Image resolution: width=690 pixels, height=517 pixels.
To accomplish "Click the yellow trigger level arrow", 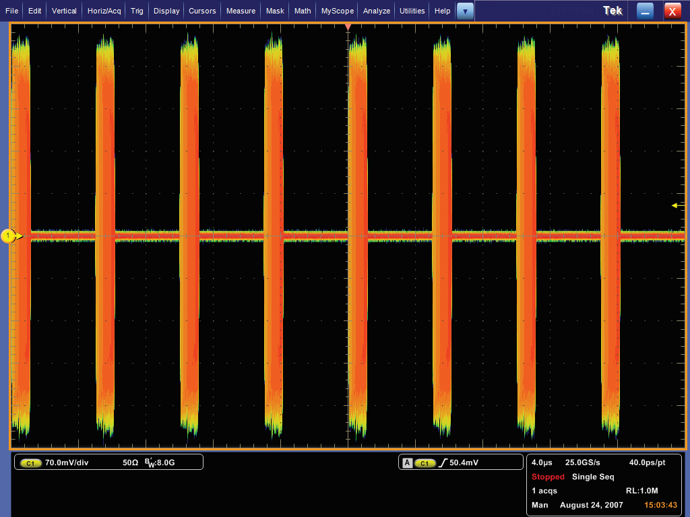I will (x=675, y=206).
